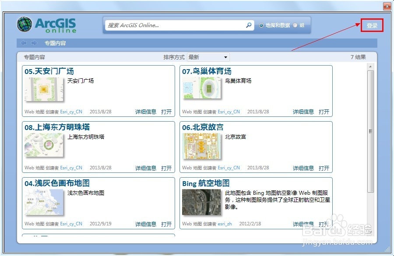Screen dimensions: 394x256
Task: Click the 2012/2/18 date on Bing card
Action: [x=250, y=224]
